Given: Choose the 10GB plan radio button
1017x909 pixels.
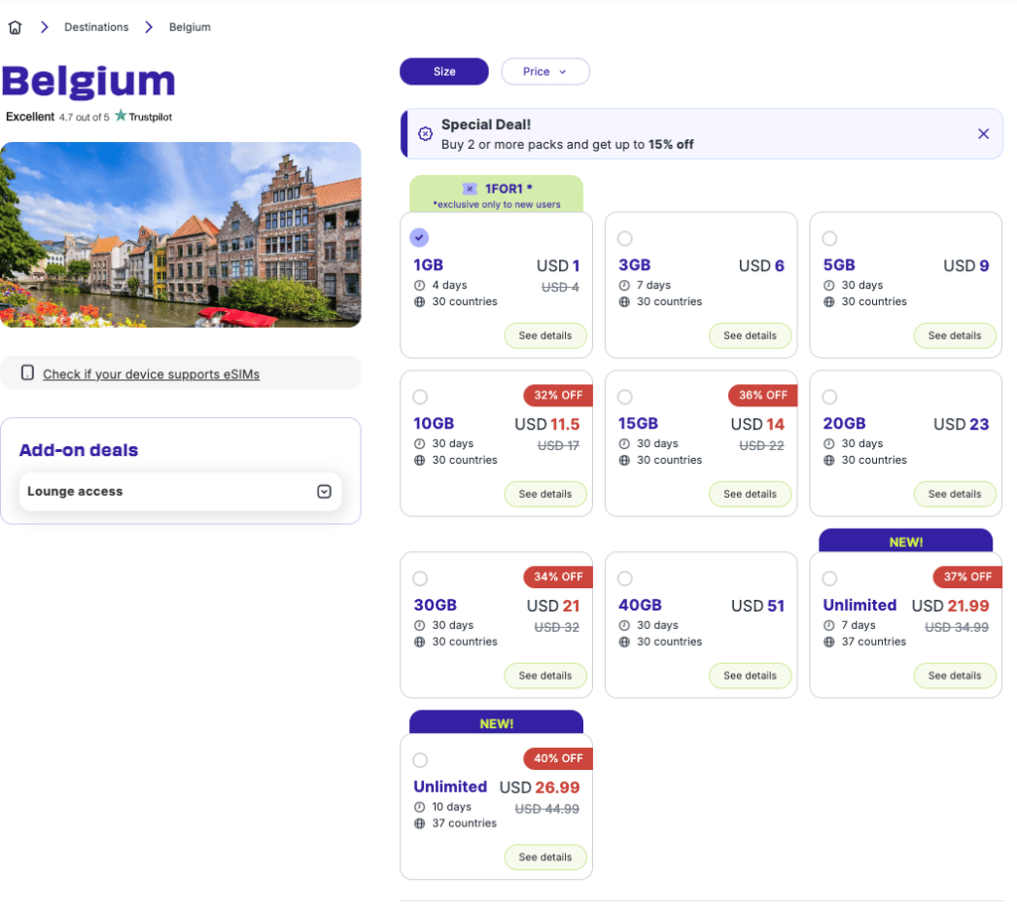Looking at the screenshot, I should [420, 396].
